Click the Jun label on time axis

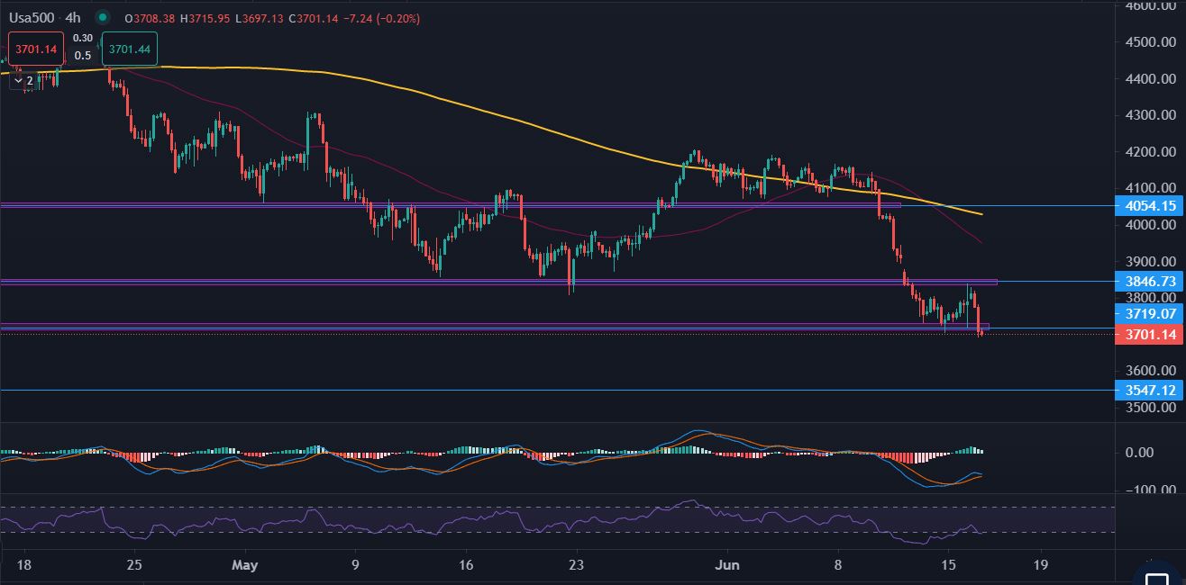pyautogui.click(x=726, y=565)
